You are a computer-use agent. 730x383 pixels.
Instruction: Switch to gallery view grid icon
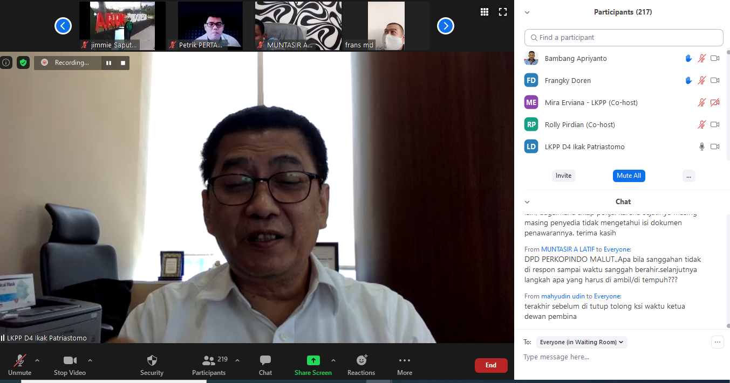click(x=484, y=12)
